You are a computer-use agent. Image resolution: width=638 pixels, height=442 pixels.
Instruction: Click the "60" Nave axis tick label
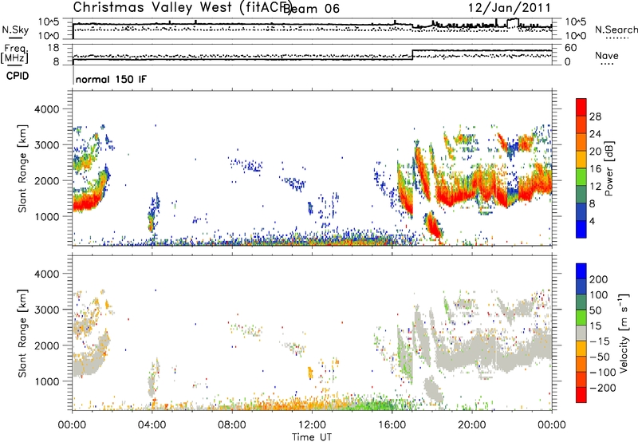pyautogui.click(x=571, y=48)
